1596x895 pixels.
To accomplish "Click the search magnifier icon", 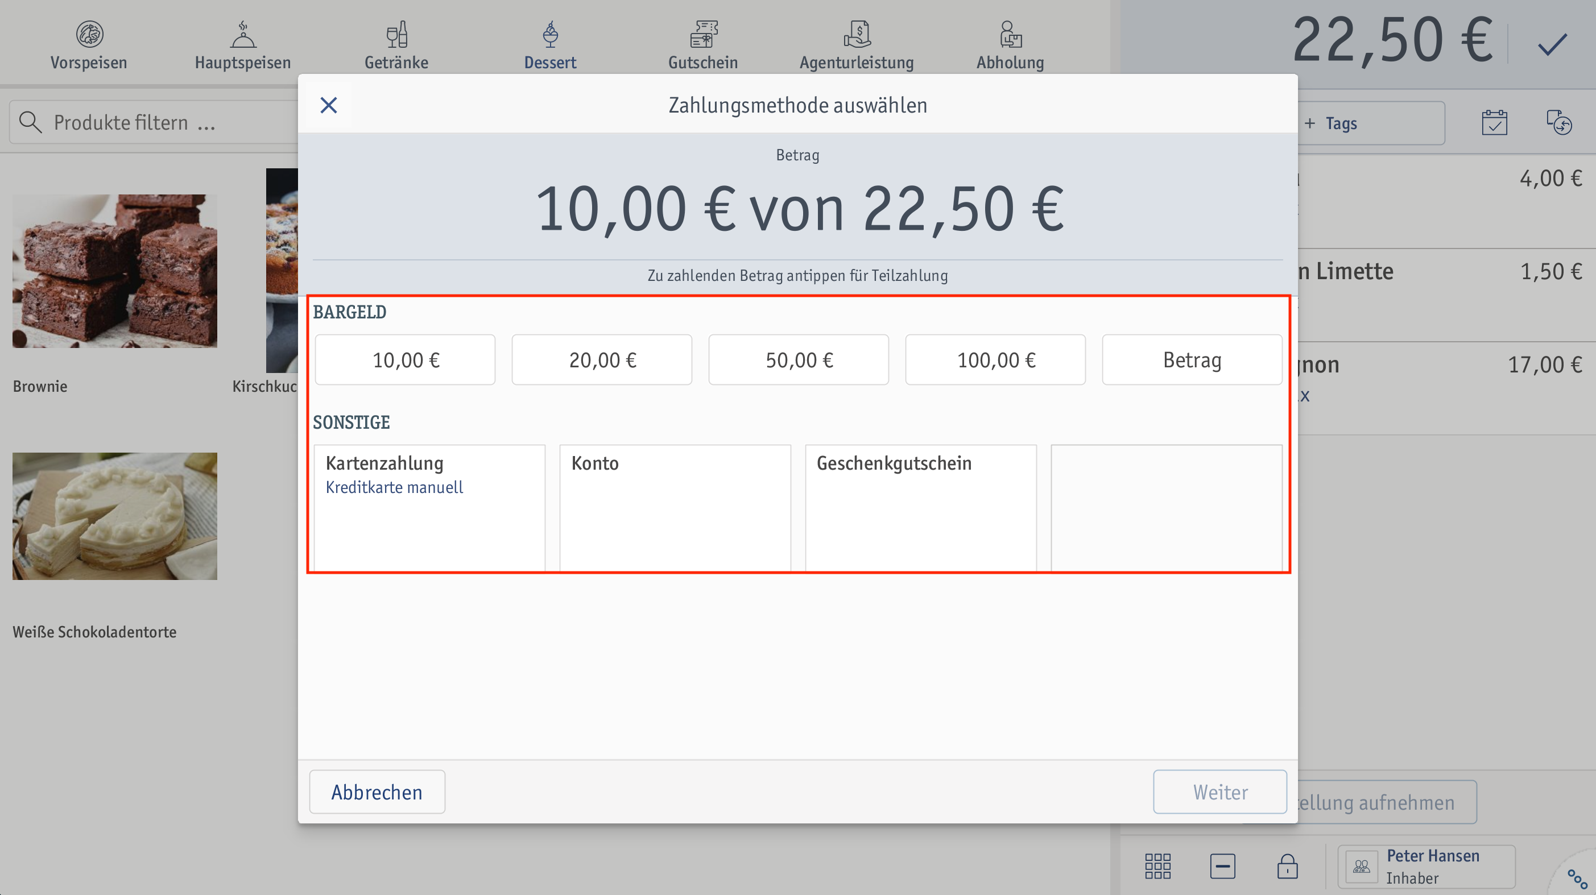I will (30, 123).
